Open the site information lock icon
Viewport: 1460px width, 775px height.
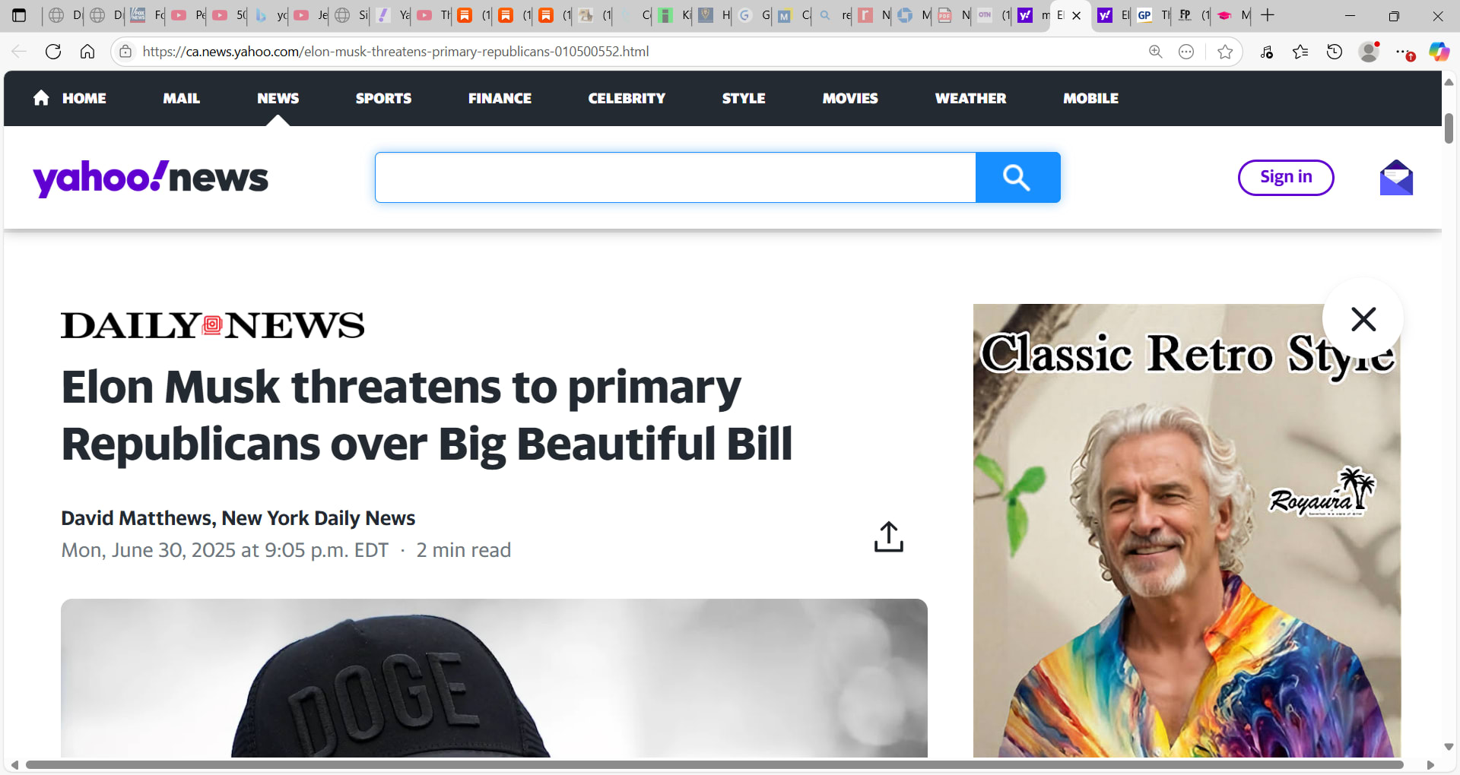125,52
